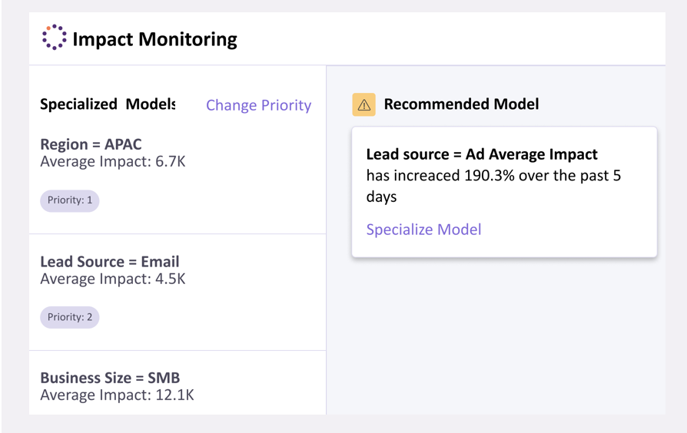Click Average Impact: 6.7K text

113,161
